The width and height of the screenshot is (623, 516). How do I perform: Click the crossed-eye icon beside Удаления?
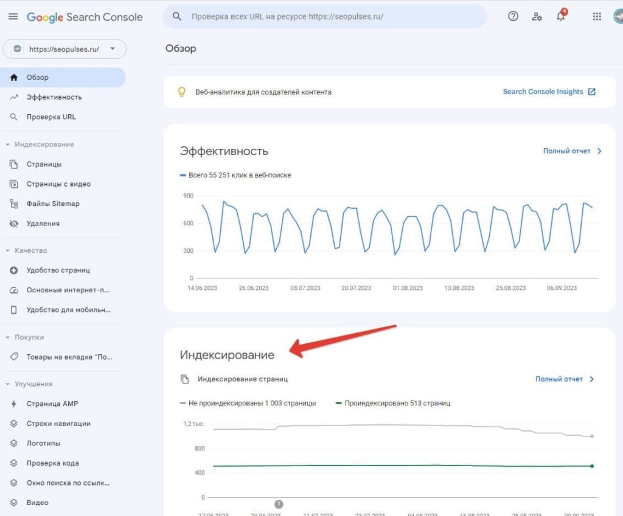14,224
